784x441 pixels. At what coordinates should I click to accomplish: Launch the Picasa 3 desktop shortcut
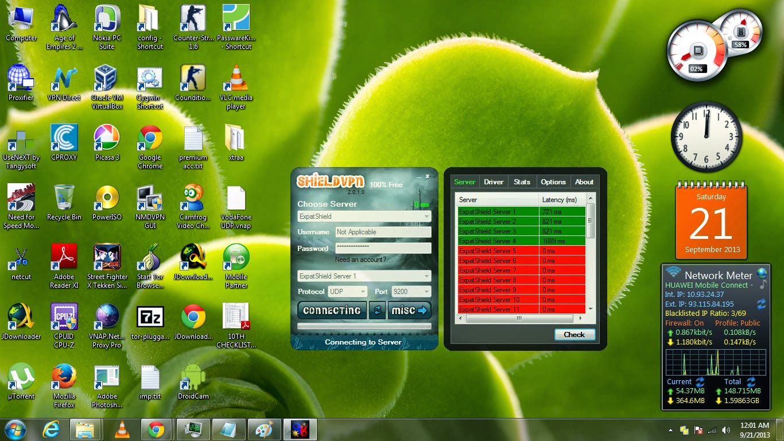pos(107,142)
